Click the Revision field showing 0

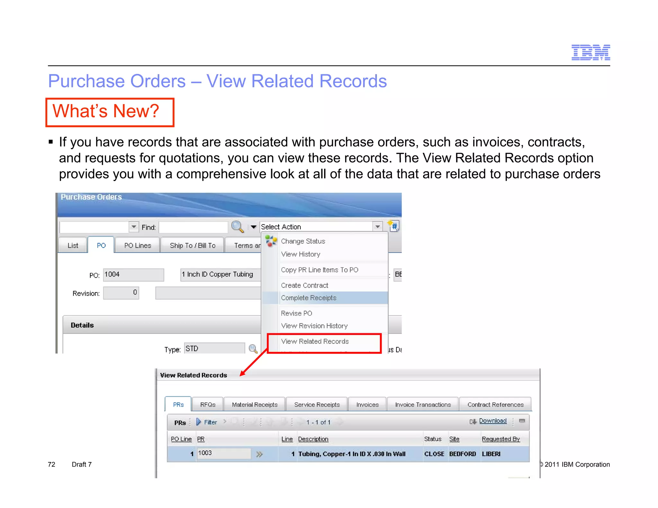click(x=121, y=293)
